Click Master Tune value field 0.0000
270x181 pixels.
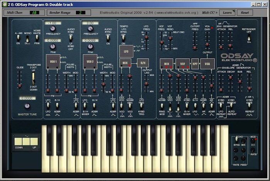[x=27, y=98]
